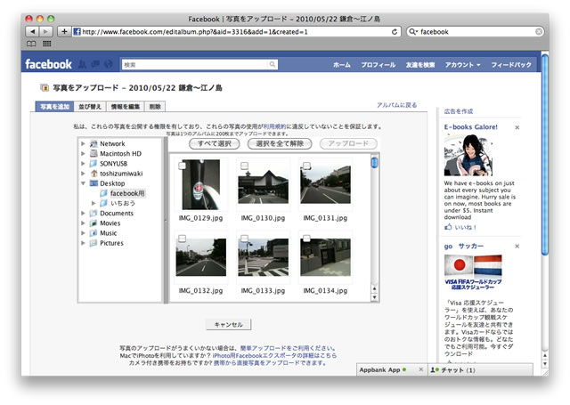Clear the Safari search field with X icon
This screenshot has width=570, height=405.
539,32
